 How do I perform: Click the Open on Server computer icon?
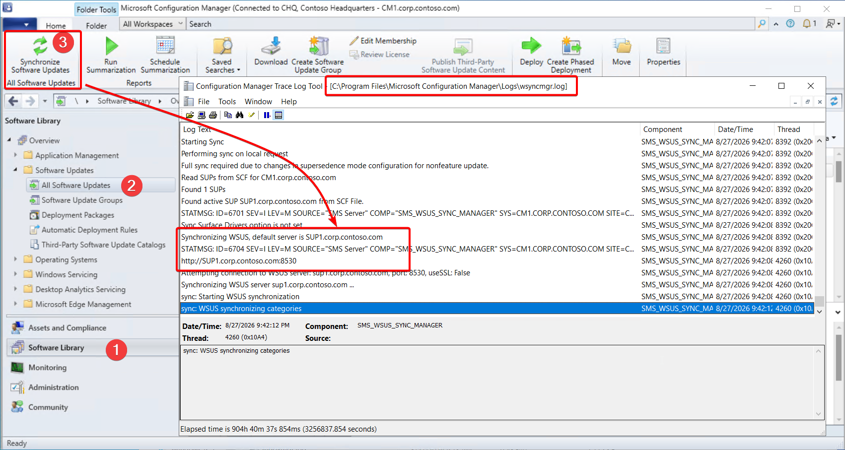coord(201,115)
